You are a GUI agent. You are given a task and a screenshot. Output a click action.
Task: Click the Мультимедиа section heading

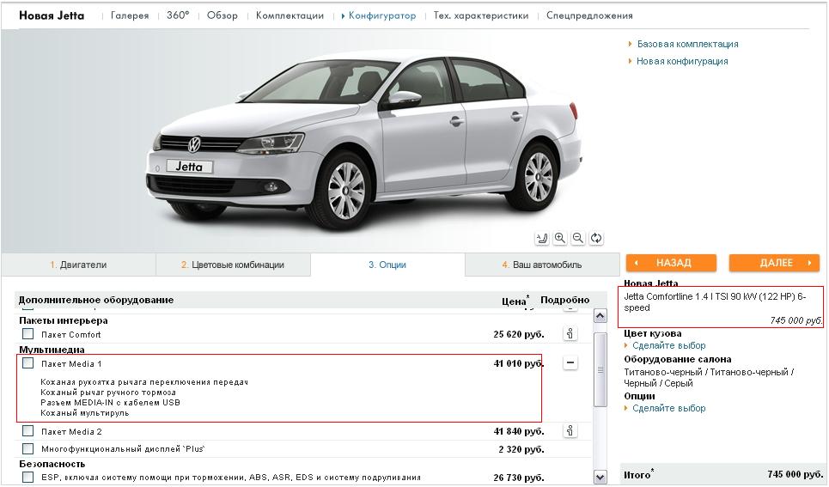pyautogui.click(x=52, y=350)
